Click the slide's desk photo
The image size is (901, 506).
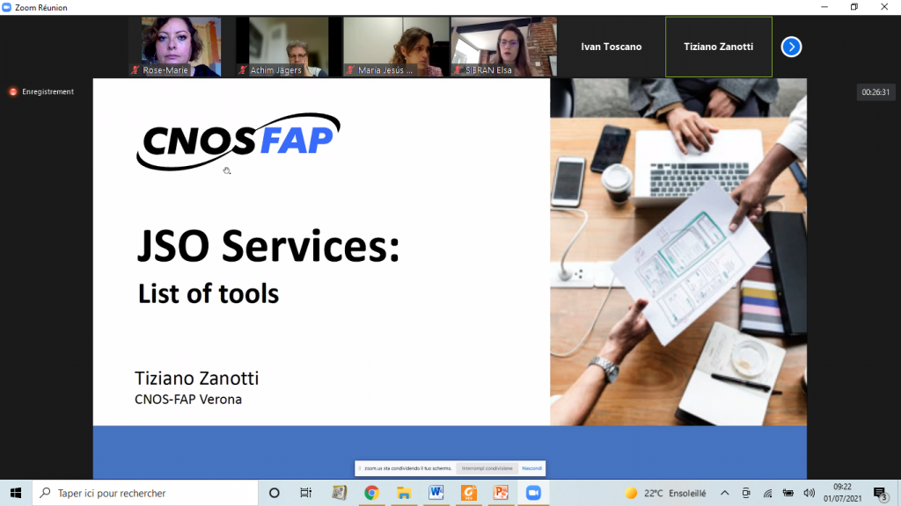pos(678,252)
